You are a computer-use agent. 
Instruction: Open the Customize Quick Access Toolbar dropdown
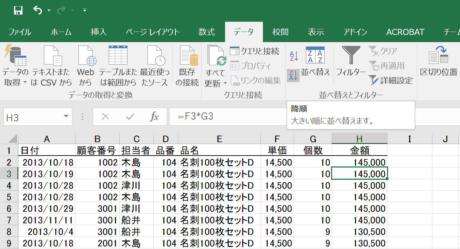coord(85,11)
